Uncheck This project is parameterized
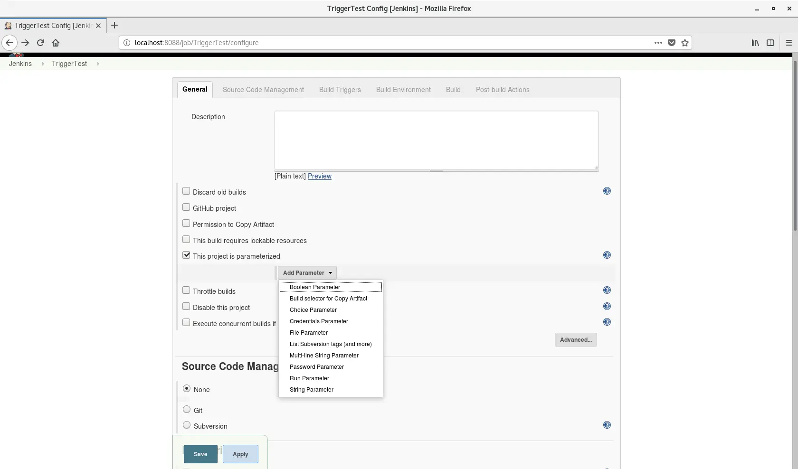This screenshot has height=469, width=798. pos(186,255)
